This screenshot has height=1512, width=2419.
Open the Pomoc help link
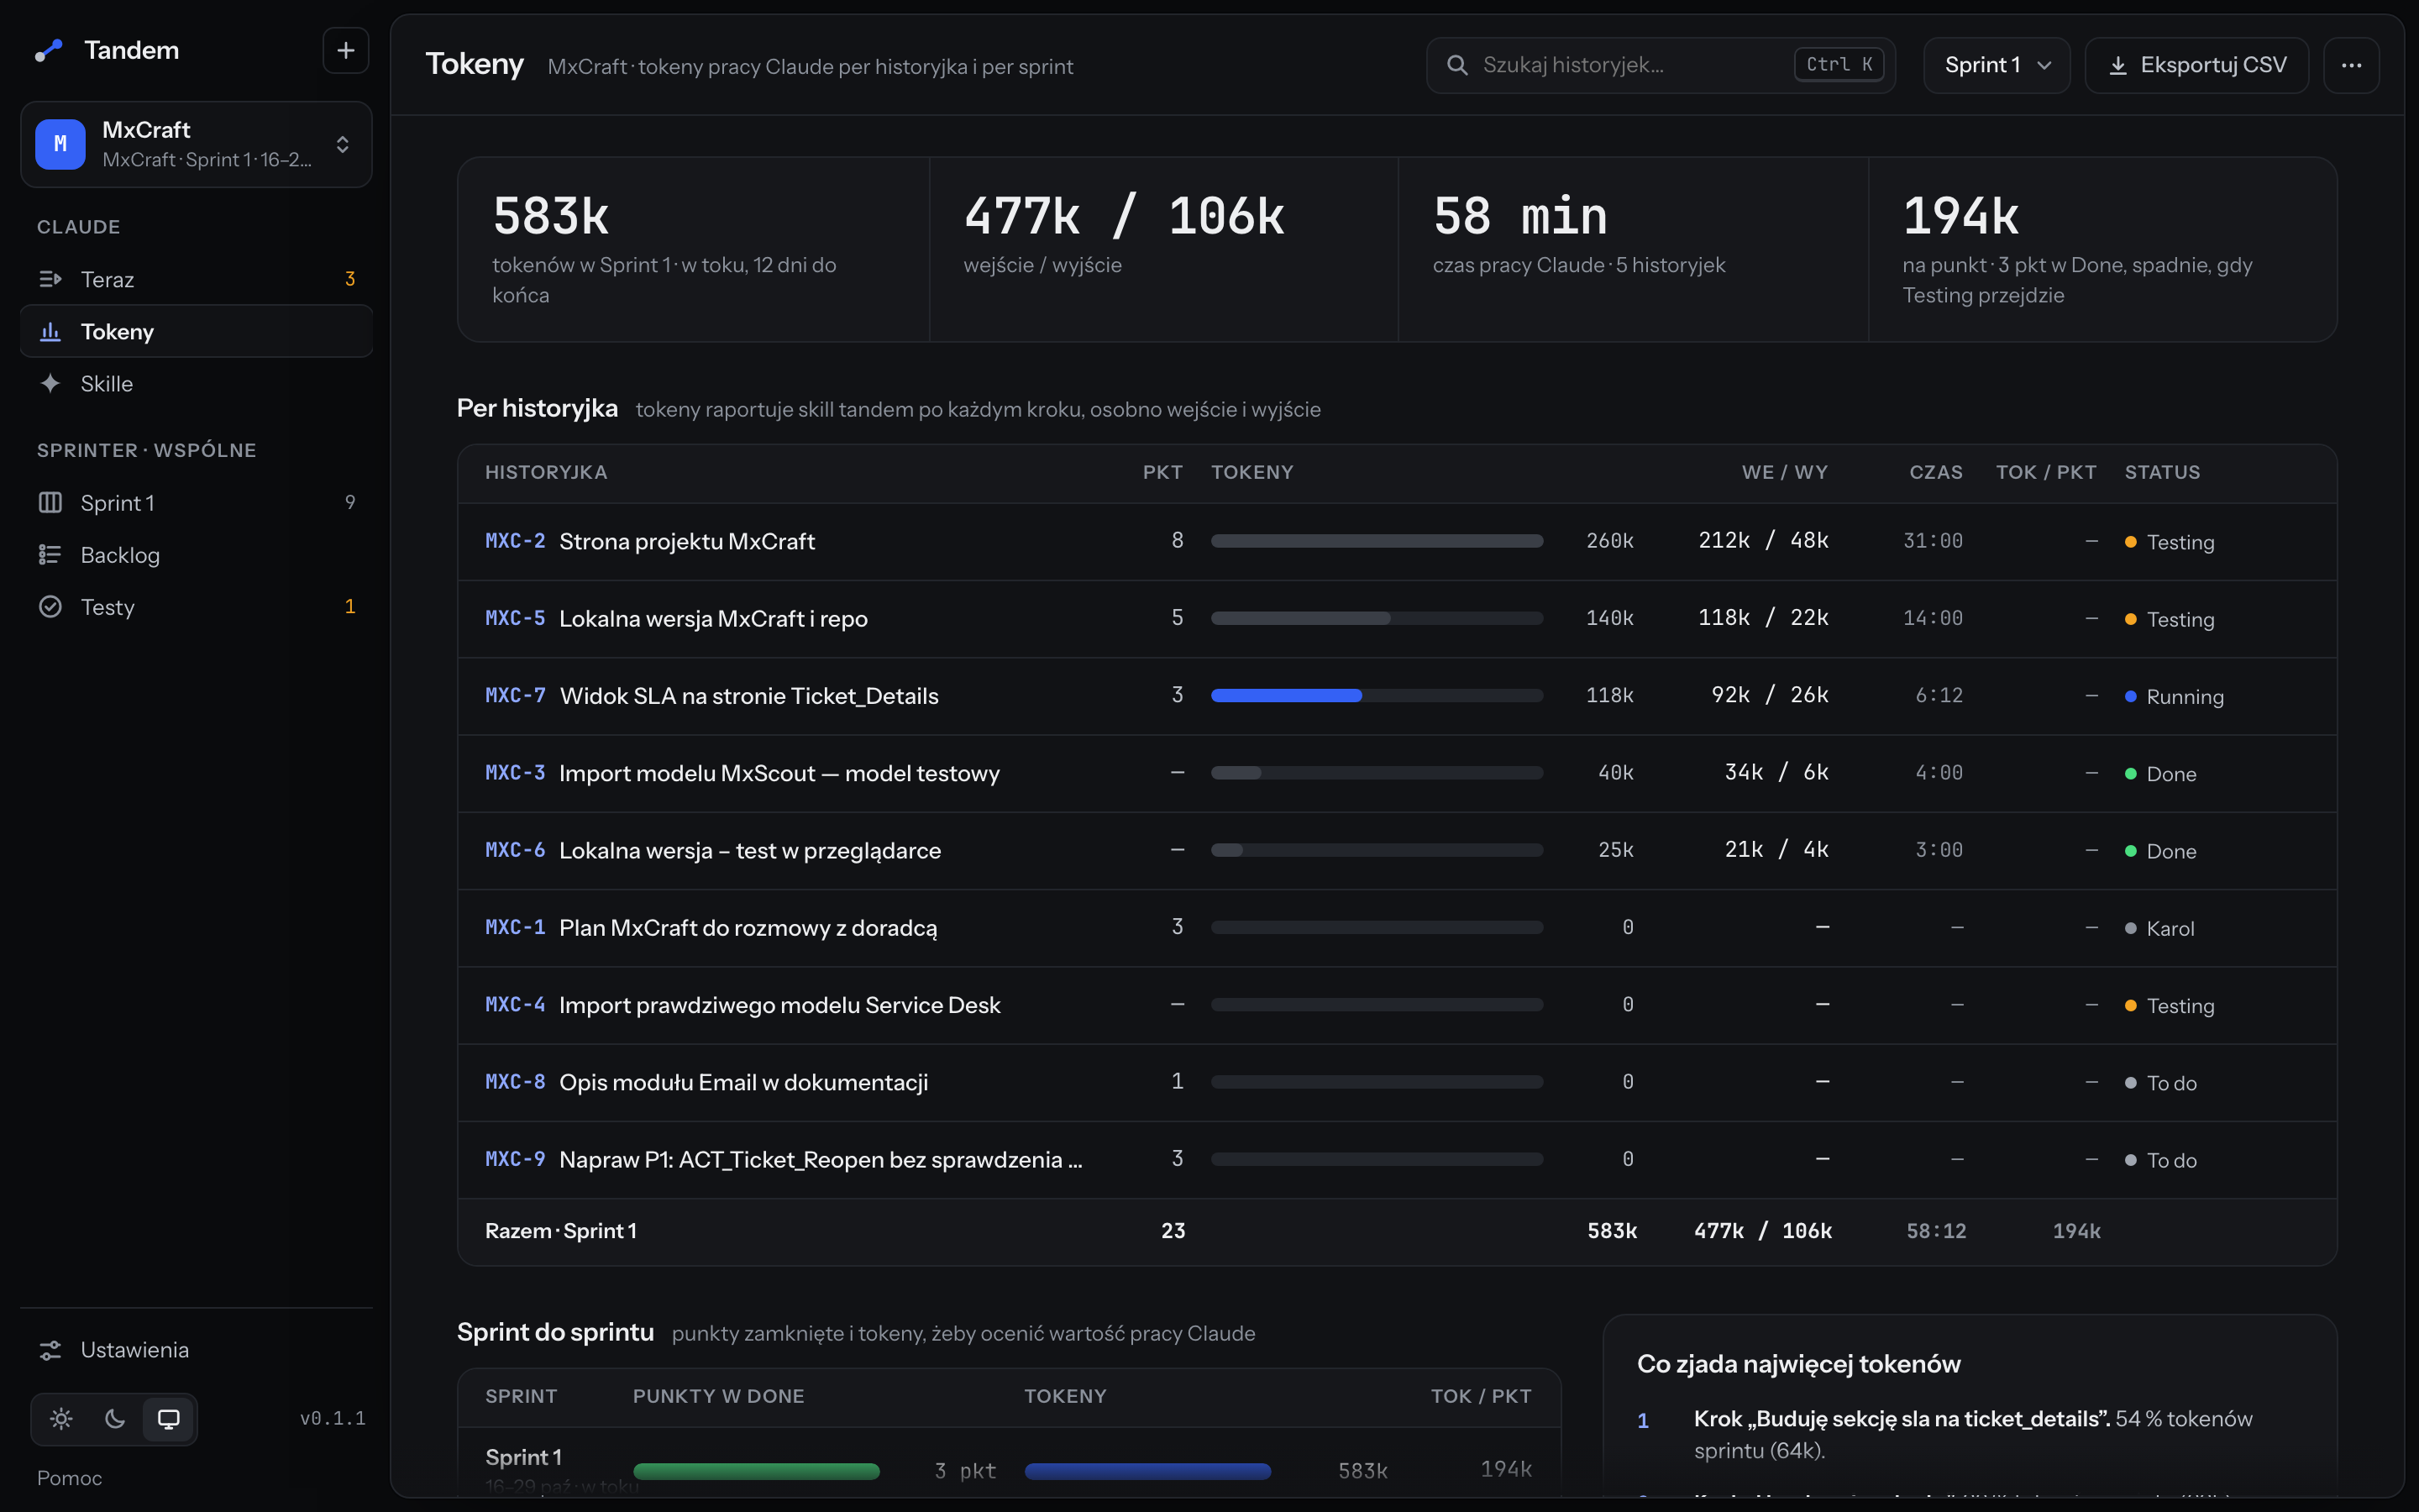click(x=69, y=1478)
